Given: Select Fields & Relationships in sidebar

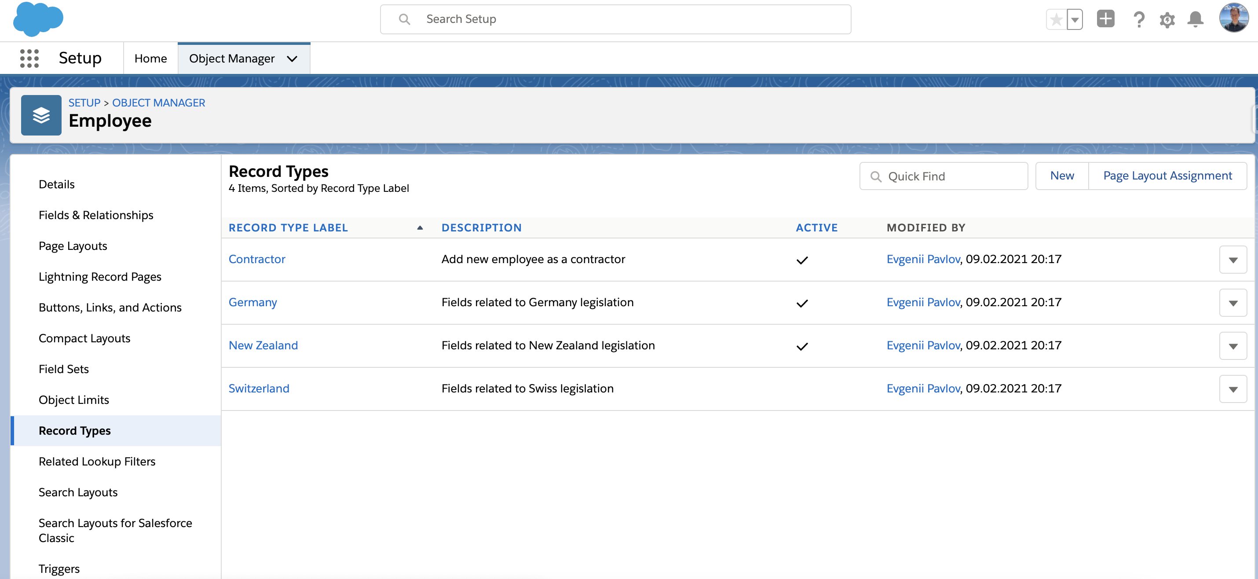Looking at the screenshot, I should coord(96,215).
